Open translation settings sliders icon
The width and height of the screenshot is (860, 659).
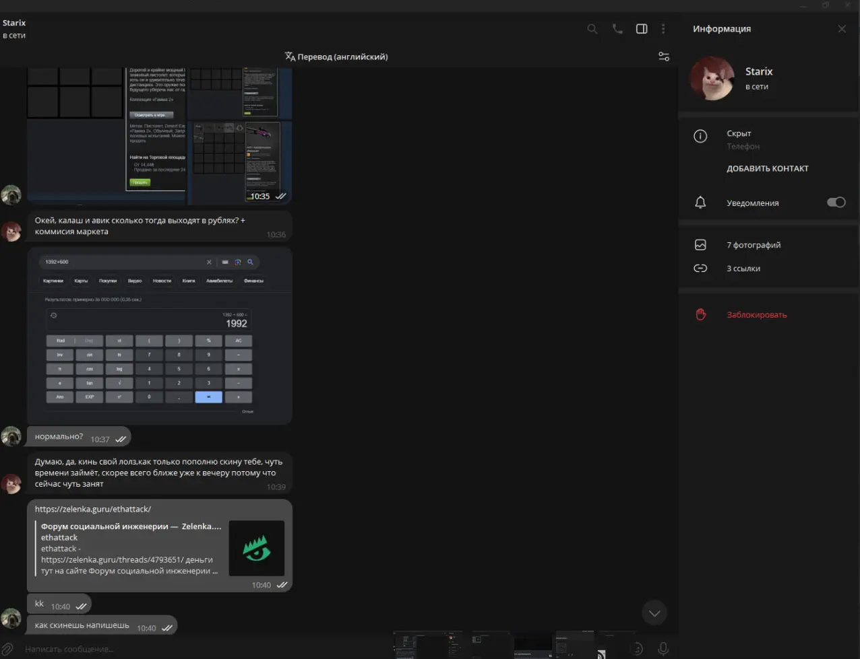click(664, 57)
